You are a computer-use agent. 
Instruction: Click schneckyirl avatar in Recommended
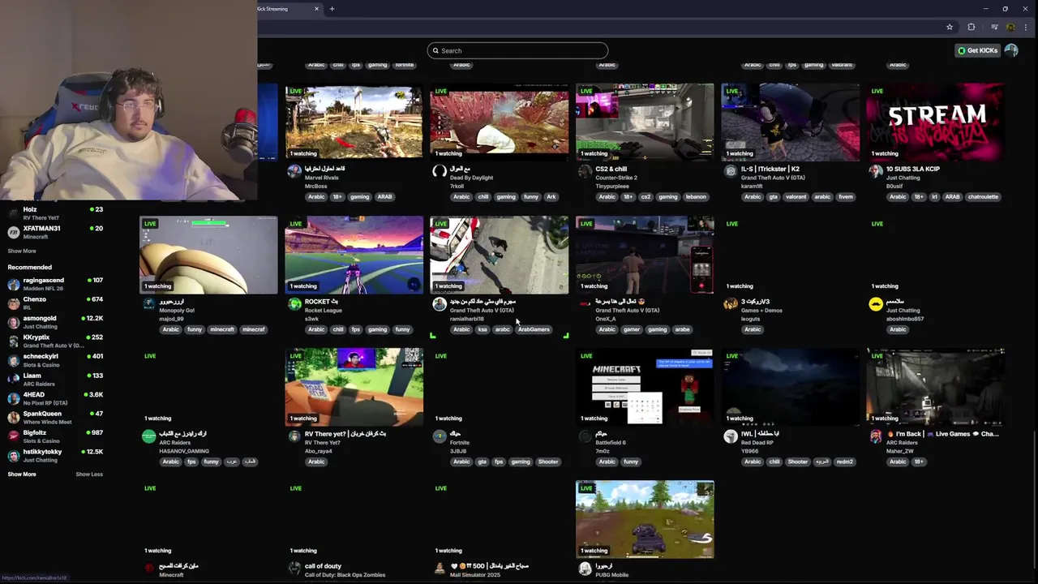pos(13,360)
